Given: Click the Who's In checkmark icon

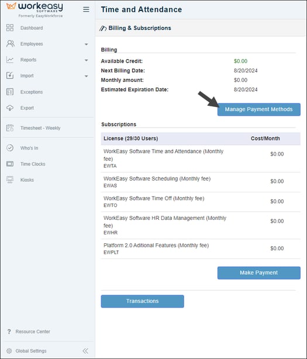Looking at the screenshot, I should pyautogui.click(x=10, y=148).
